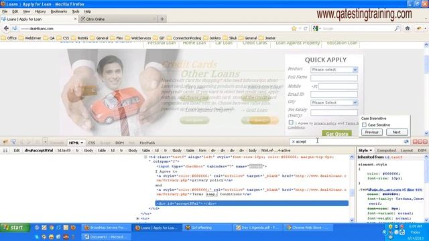This screenshot has width=429, height=241.
Task: Collapse the td class text9 node
Action: coord(145,157)
